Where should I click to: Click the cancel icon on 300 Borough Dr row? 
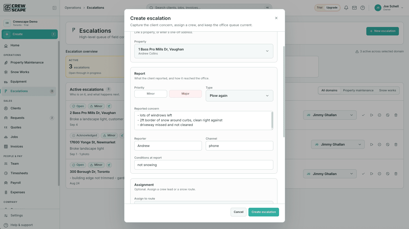click(x=388, y=174)
